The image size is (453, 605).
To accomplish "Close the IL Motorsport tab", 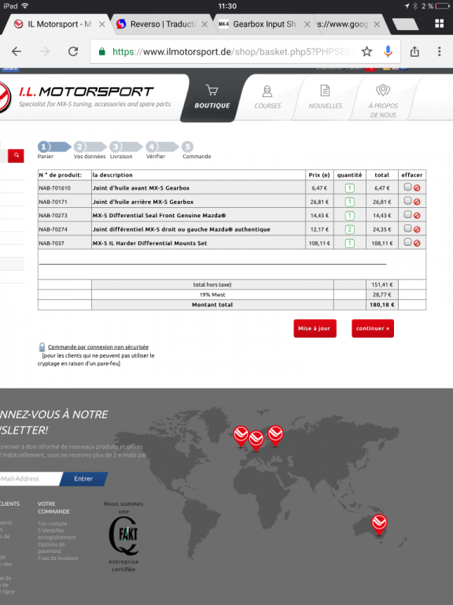I will [101, 24].
